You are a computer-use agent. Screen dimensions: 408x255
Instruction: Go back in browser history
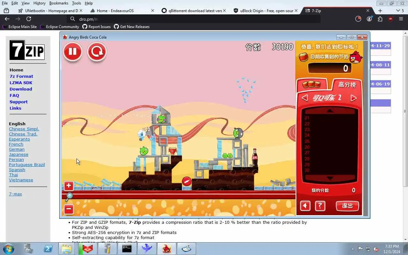click(x=7, y=19)
